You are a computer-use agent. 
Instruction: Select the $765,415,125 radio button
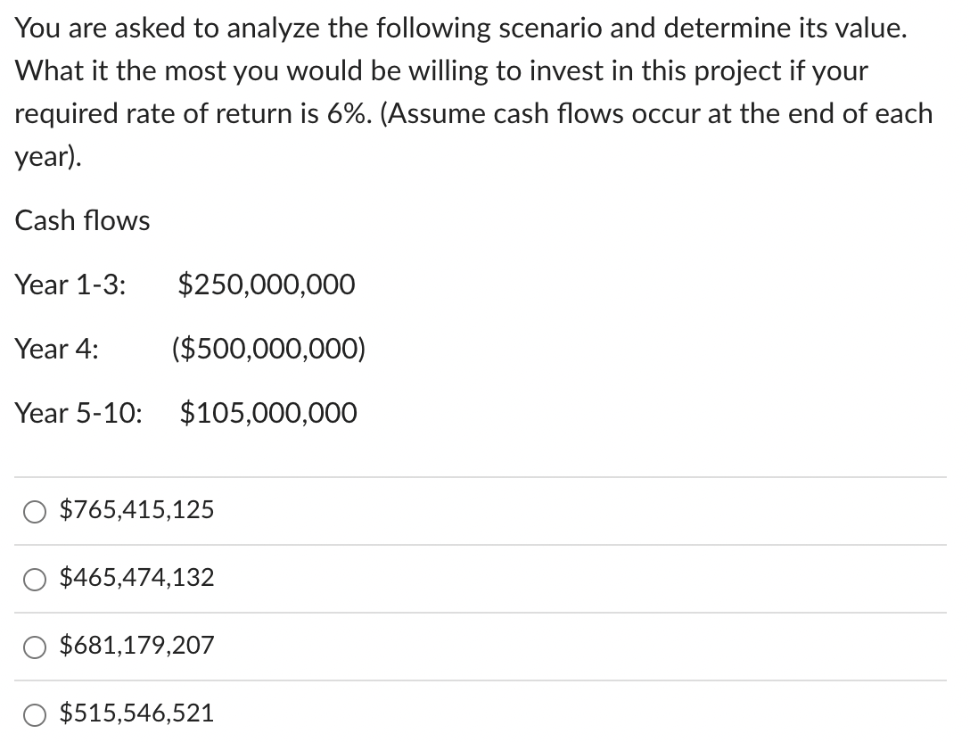click(x=35, y=512)
